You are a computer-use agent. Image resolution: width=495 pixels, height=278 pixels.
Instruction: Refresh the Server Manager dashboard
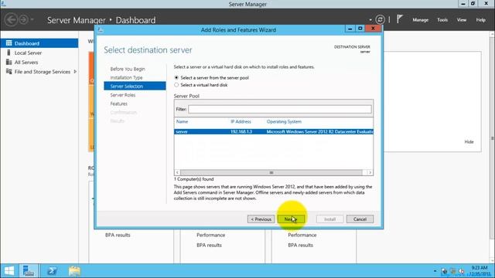click(380, 20)
